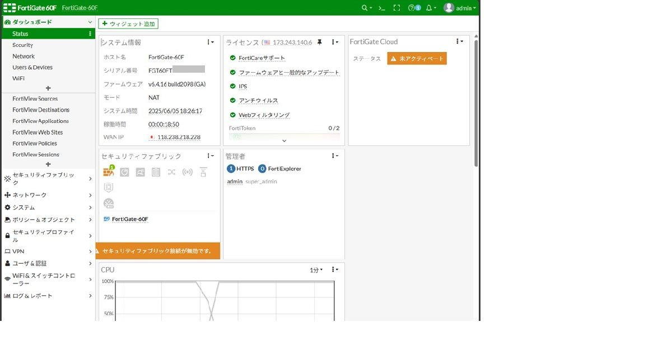Click the user-card Fabric icon

[140, 172]
